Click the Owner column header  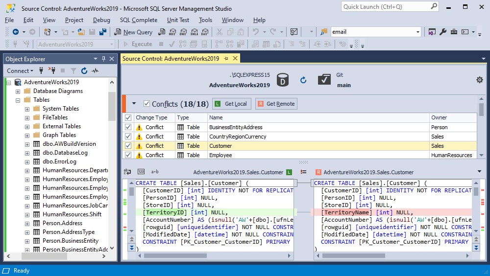coord(453,118)
